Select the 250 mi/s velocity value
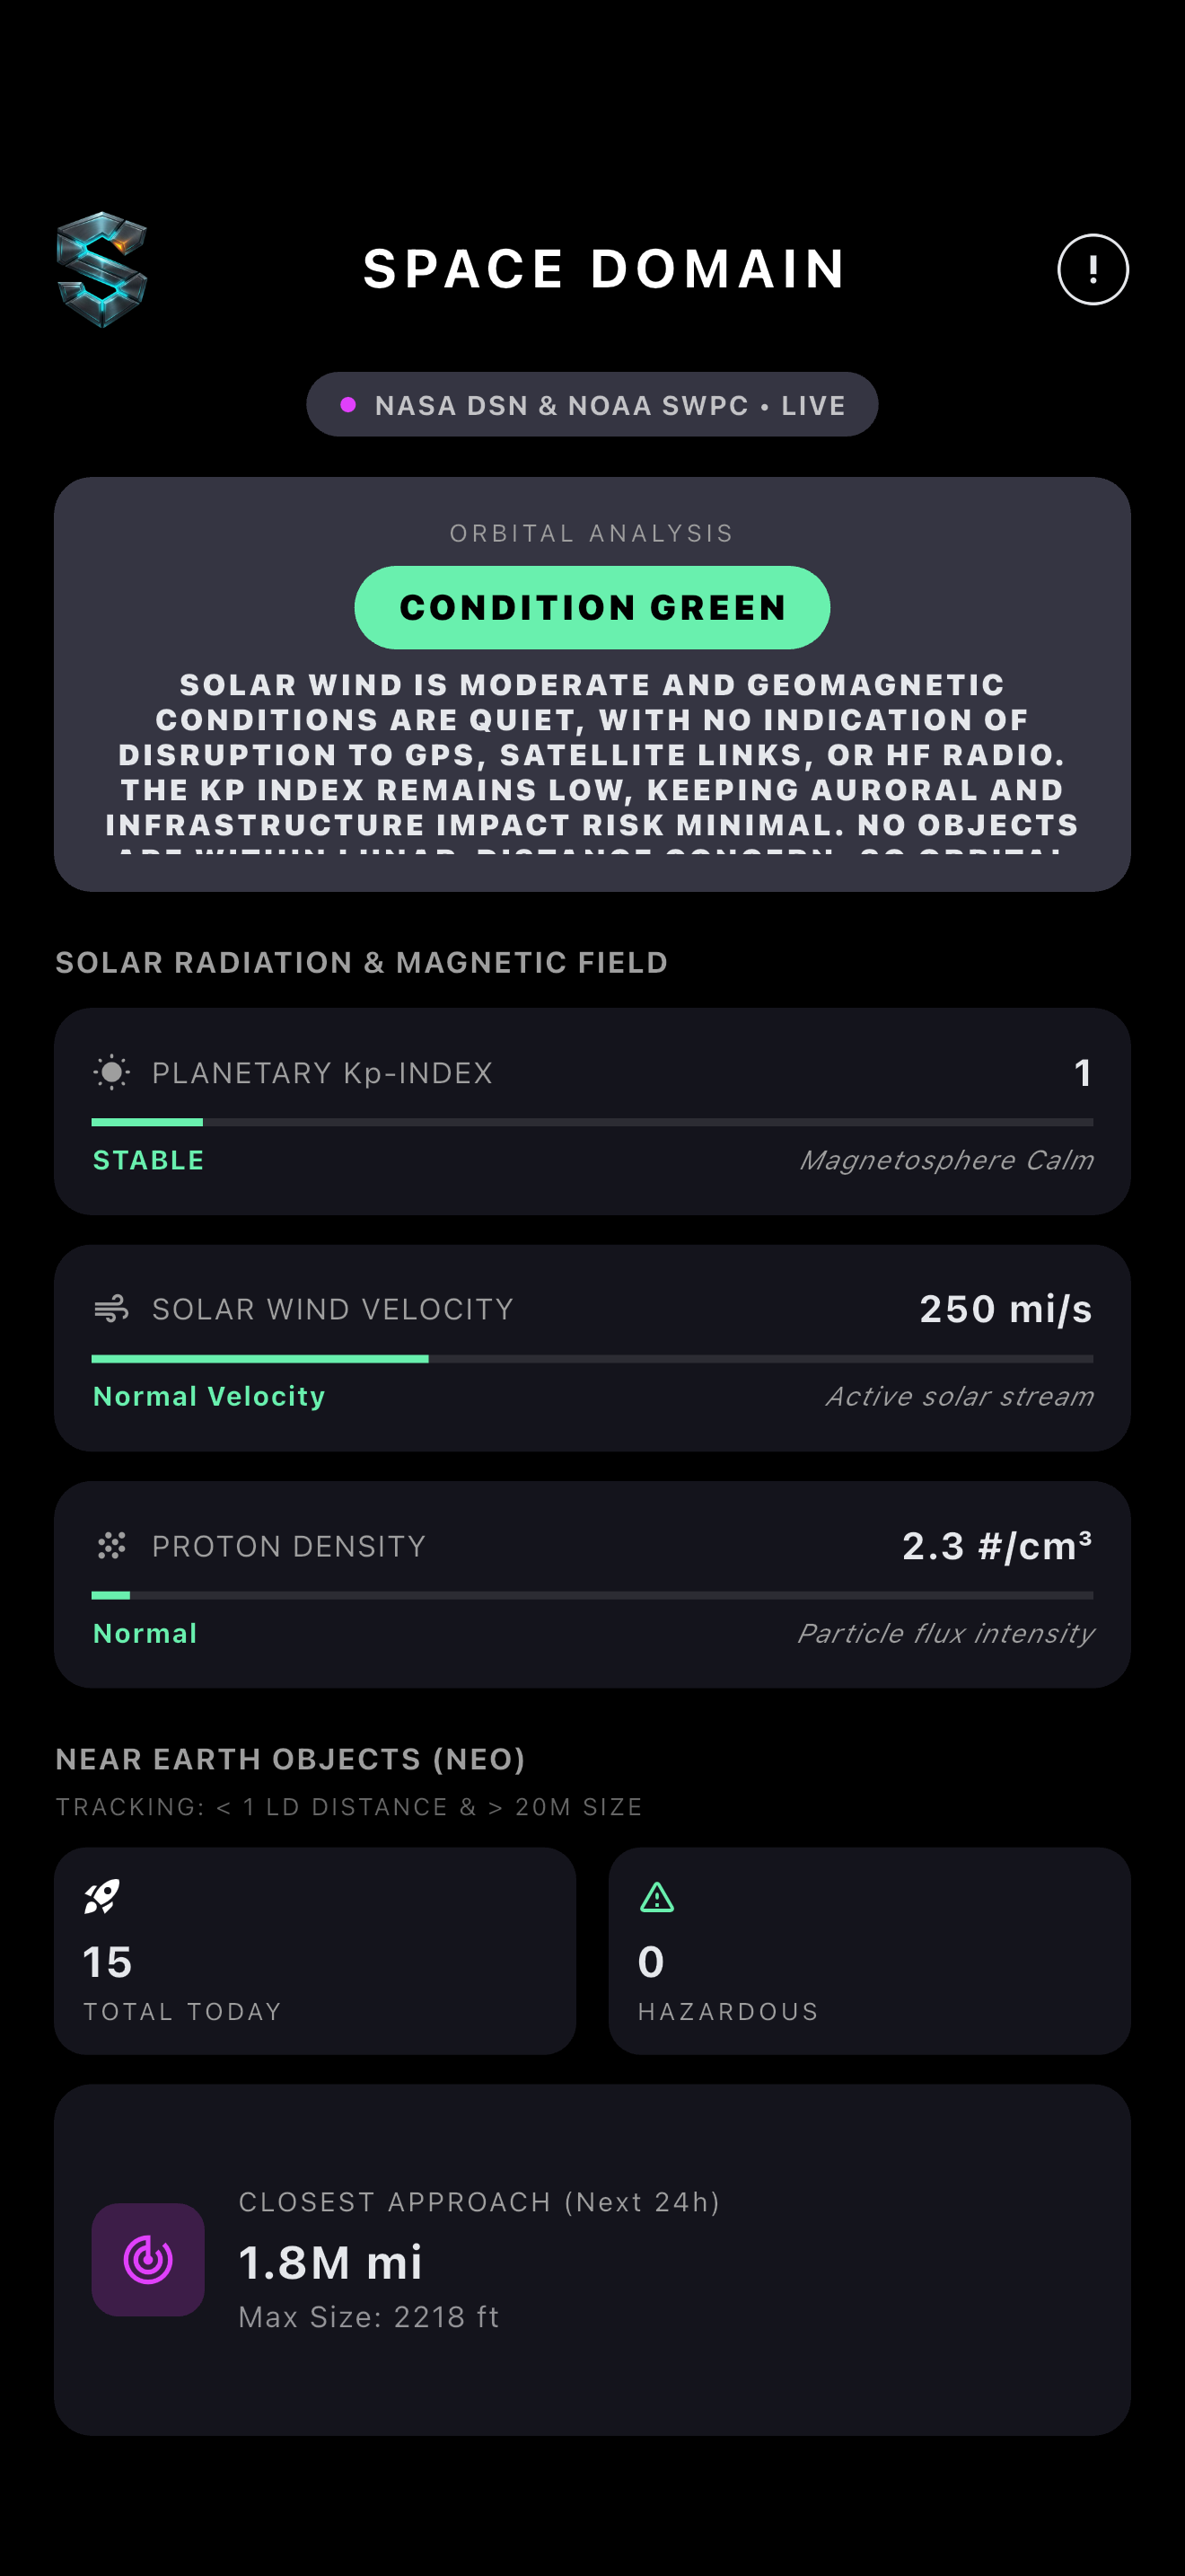Screen dimensions: 1185x2576 pyautogui.click(x=1005, y=1309)
